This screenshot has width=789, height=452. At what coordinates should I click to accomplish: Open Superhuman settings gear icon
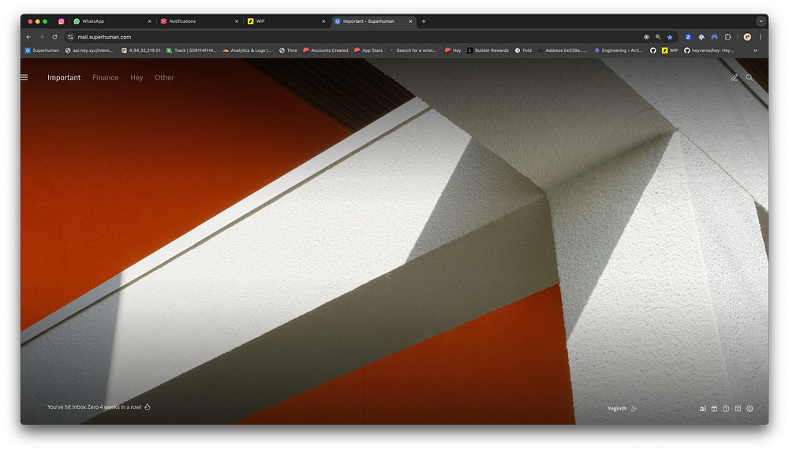point(750,409)
